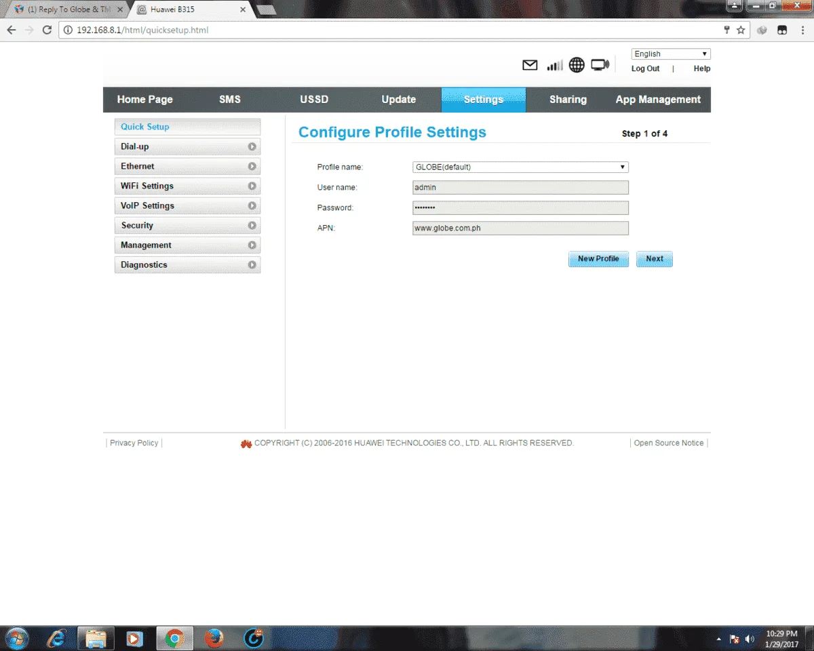The height and width of the screenshot is (651, 814).
Task: Click the Log Out link
Action: pos(645,68)
